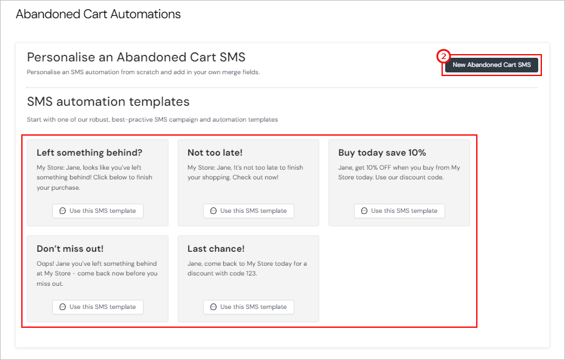Click the chat icon in 'Last chance!' button
The height and width of the screenshot is (360, 565).
(x=213, y=307)
